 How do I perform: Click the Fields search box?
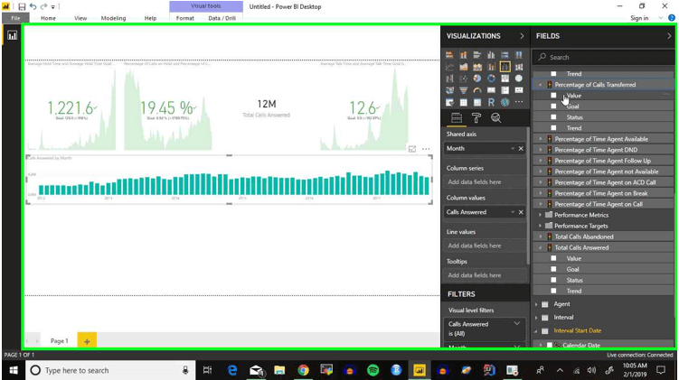point(603,57)
